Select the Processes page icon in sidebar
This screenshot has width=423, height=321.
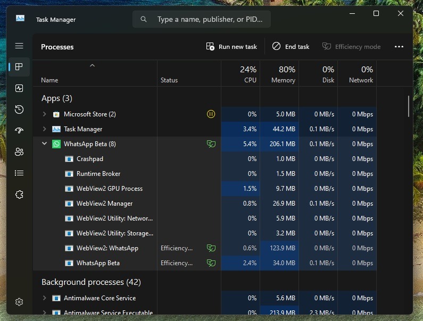pyautogui.click(x=19, y=67)
